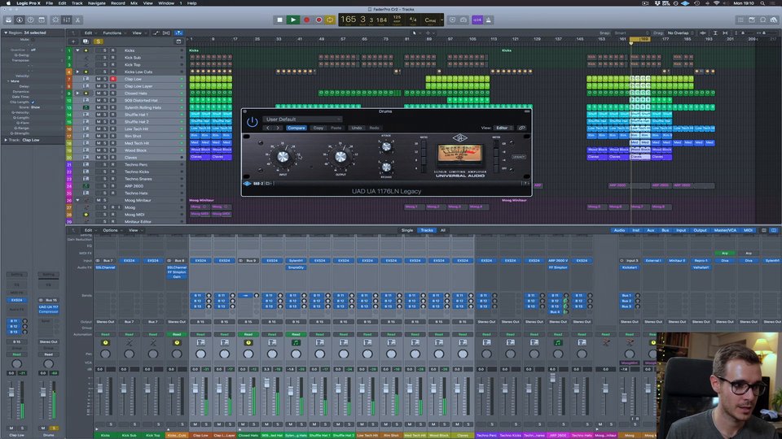
Task: Click the plugin Copy button
Action: (x=319, y=128)
